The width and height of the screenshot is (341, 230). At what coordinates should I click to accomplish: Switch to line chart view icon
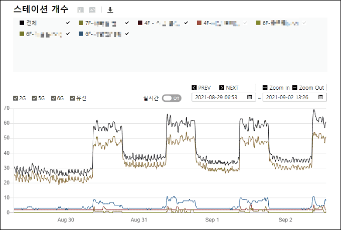pos(92,10)
